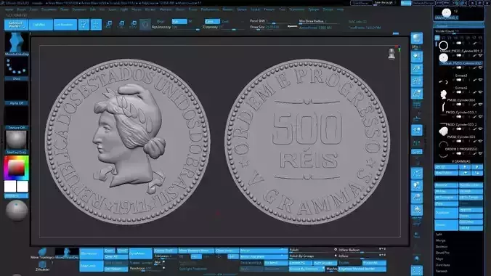Click the right white secondary color swatch
This screenshot has width=491, height=276.
[x=23, y=187]
